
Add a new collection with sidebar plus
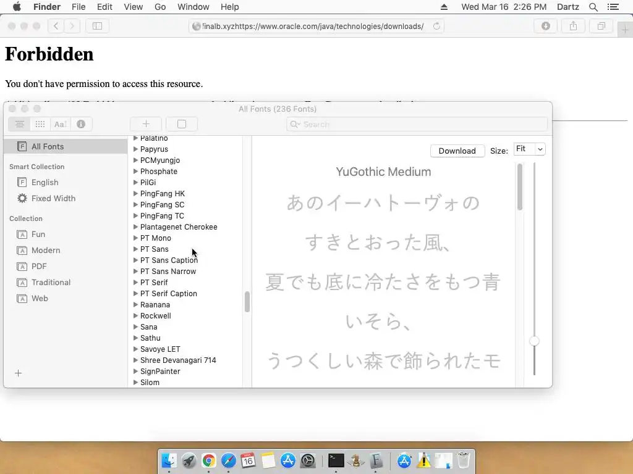pos(18,373)
